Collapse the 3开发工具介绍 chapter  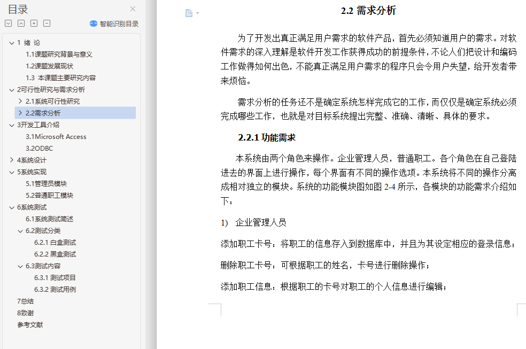tap(12, 125)
